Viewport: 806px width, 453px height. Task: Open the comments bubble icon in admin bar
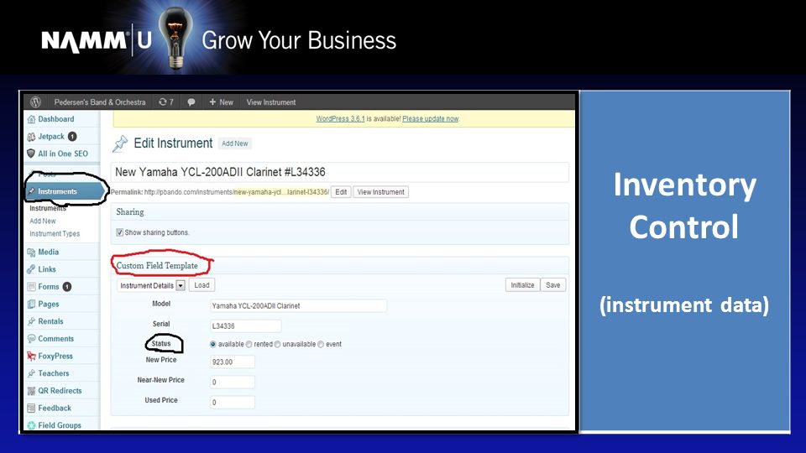click(x=191, y=102)
